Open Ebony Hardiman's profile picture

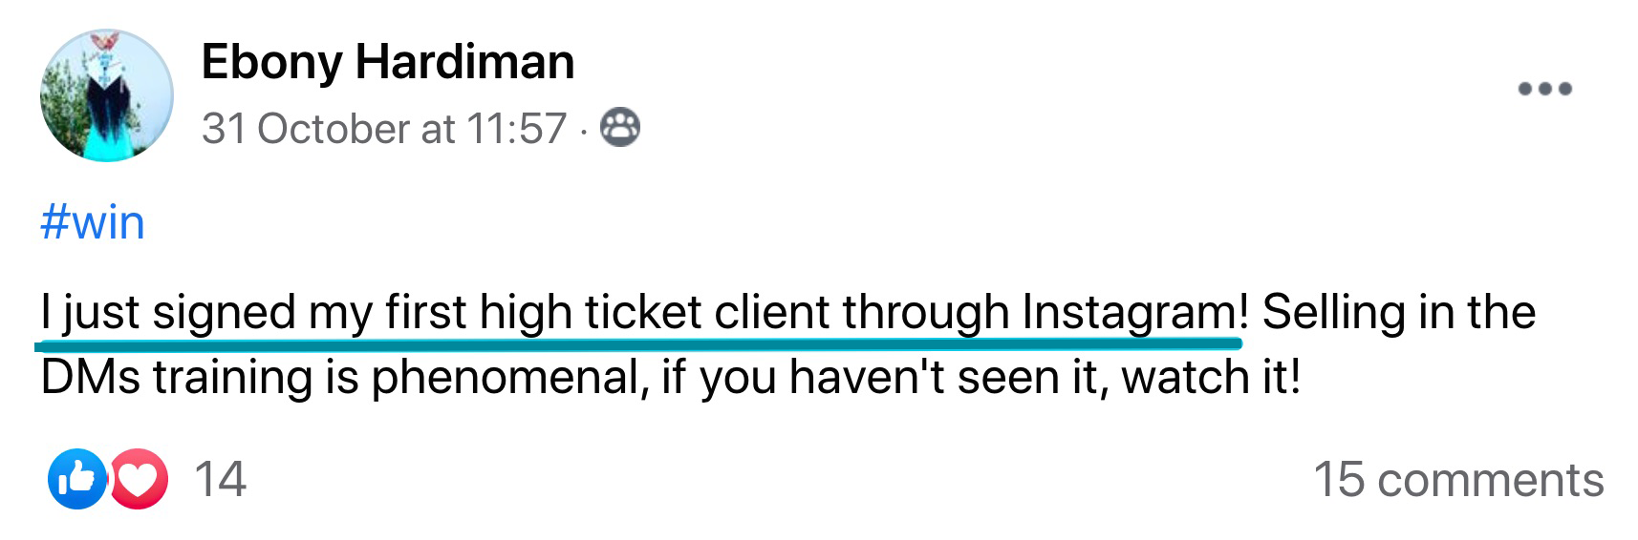(106, 95)
